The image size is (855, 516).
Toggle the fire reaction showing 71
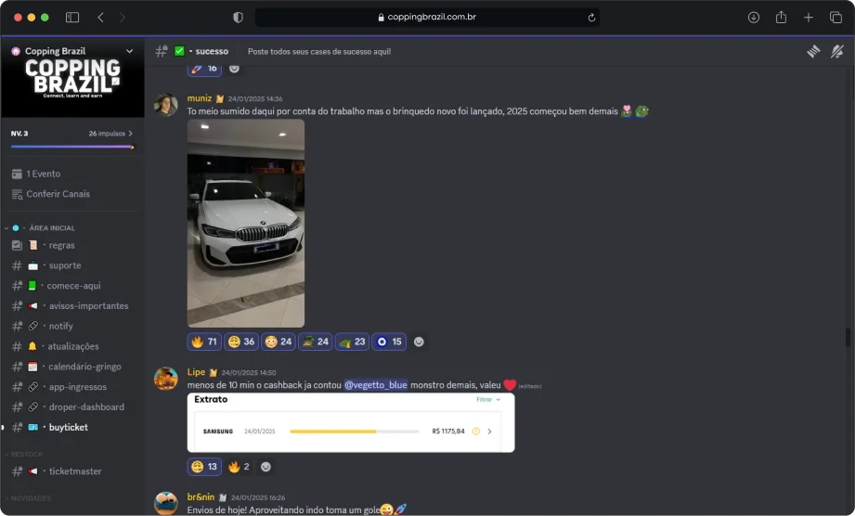(204, 342)
